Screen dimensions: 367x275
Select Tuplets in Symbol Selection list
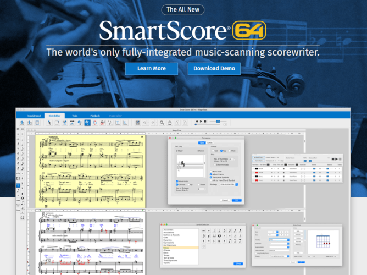click(x=166, y=263)
